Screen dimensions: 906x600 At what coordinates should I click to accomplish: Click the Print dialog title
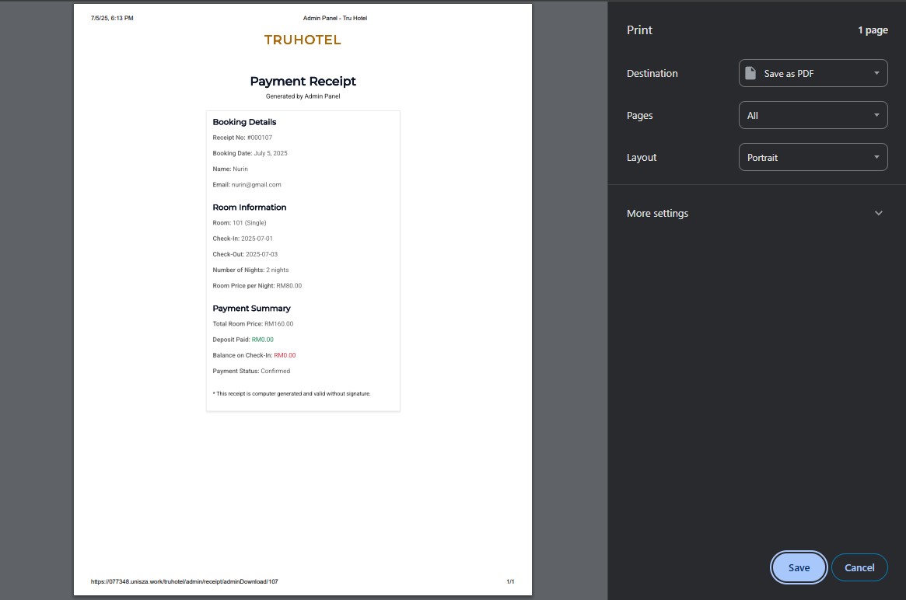click(639, 30)
